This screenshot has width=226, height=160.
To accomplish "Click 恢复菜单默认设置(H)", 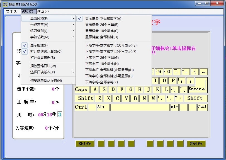I will click(46, 81).
